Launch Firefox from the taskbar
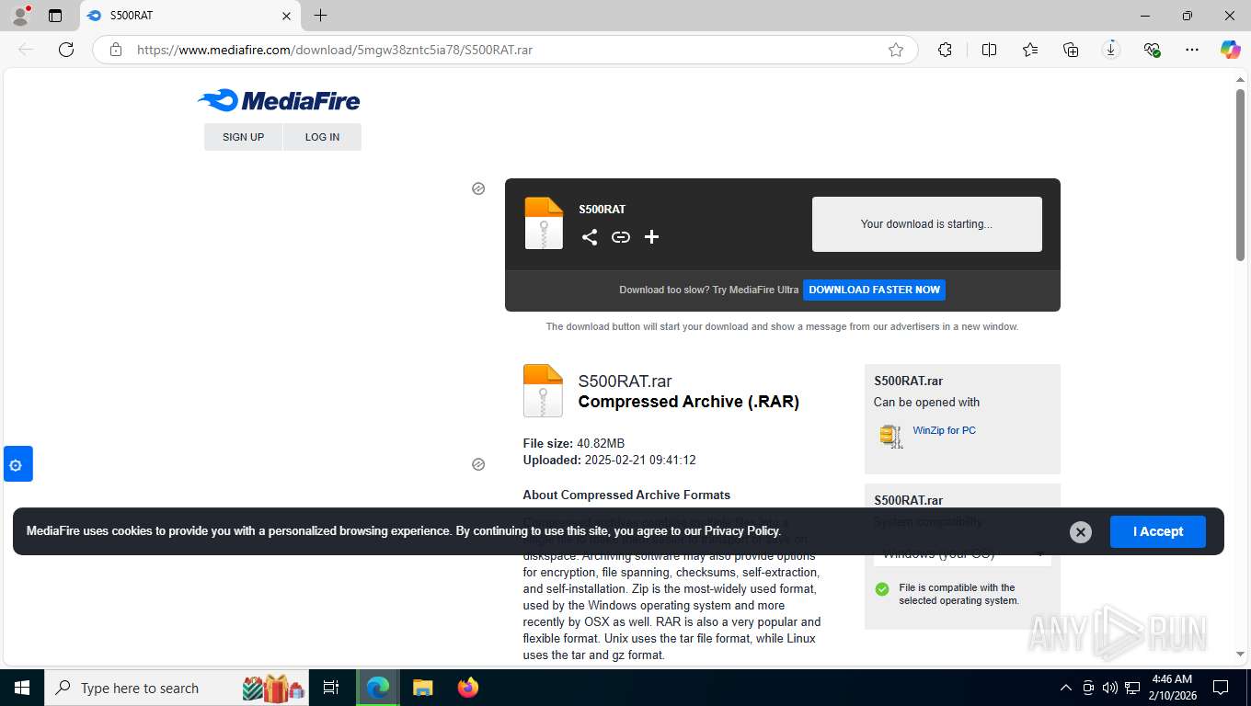The image size is (1251, 706). [468, 688]
